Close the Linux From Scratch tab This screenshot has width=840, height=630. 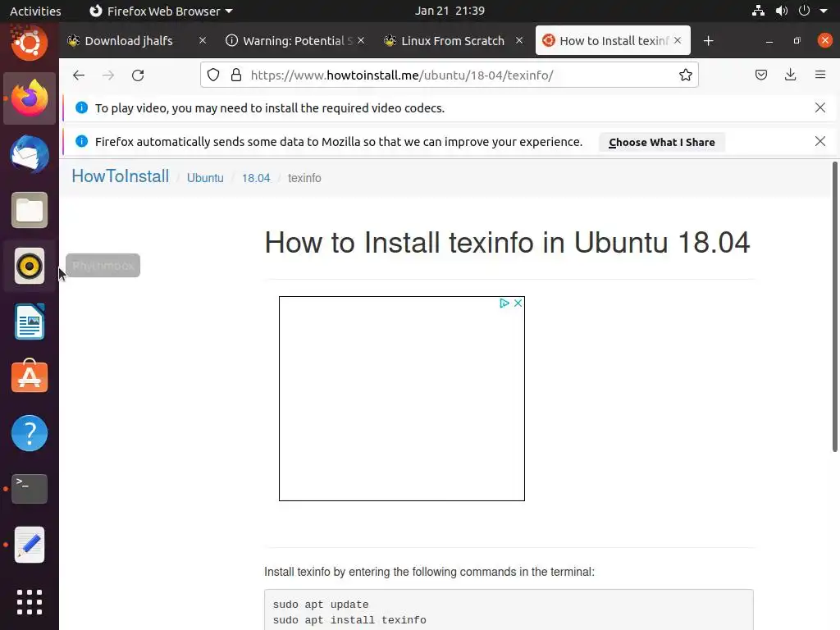pyautogui.click(x=519, y=41)
